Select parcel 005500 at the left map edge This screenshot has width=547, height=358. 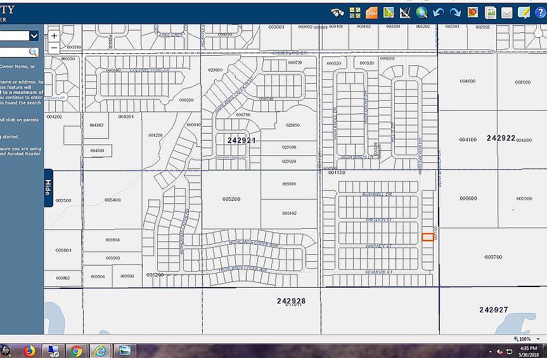point(63,200)
